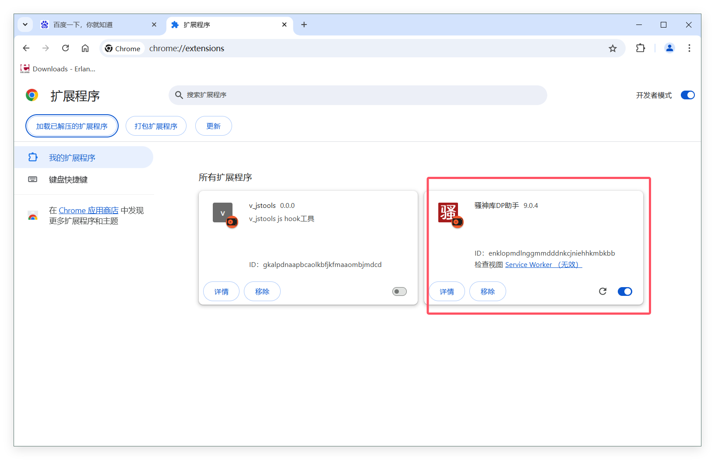Switch to the 百度一下 tab
The height and width of the screenshot is (460, 715).
(x=99, y=25)
